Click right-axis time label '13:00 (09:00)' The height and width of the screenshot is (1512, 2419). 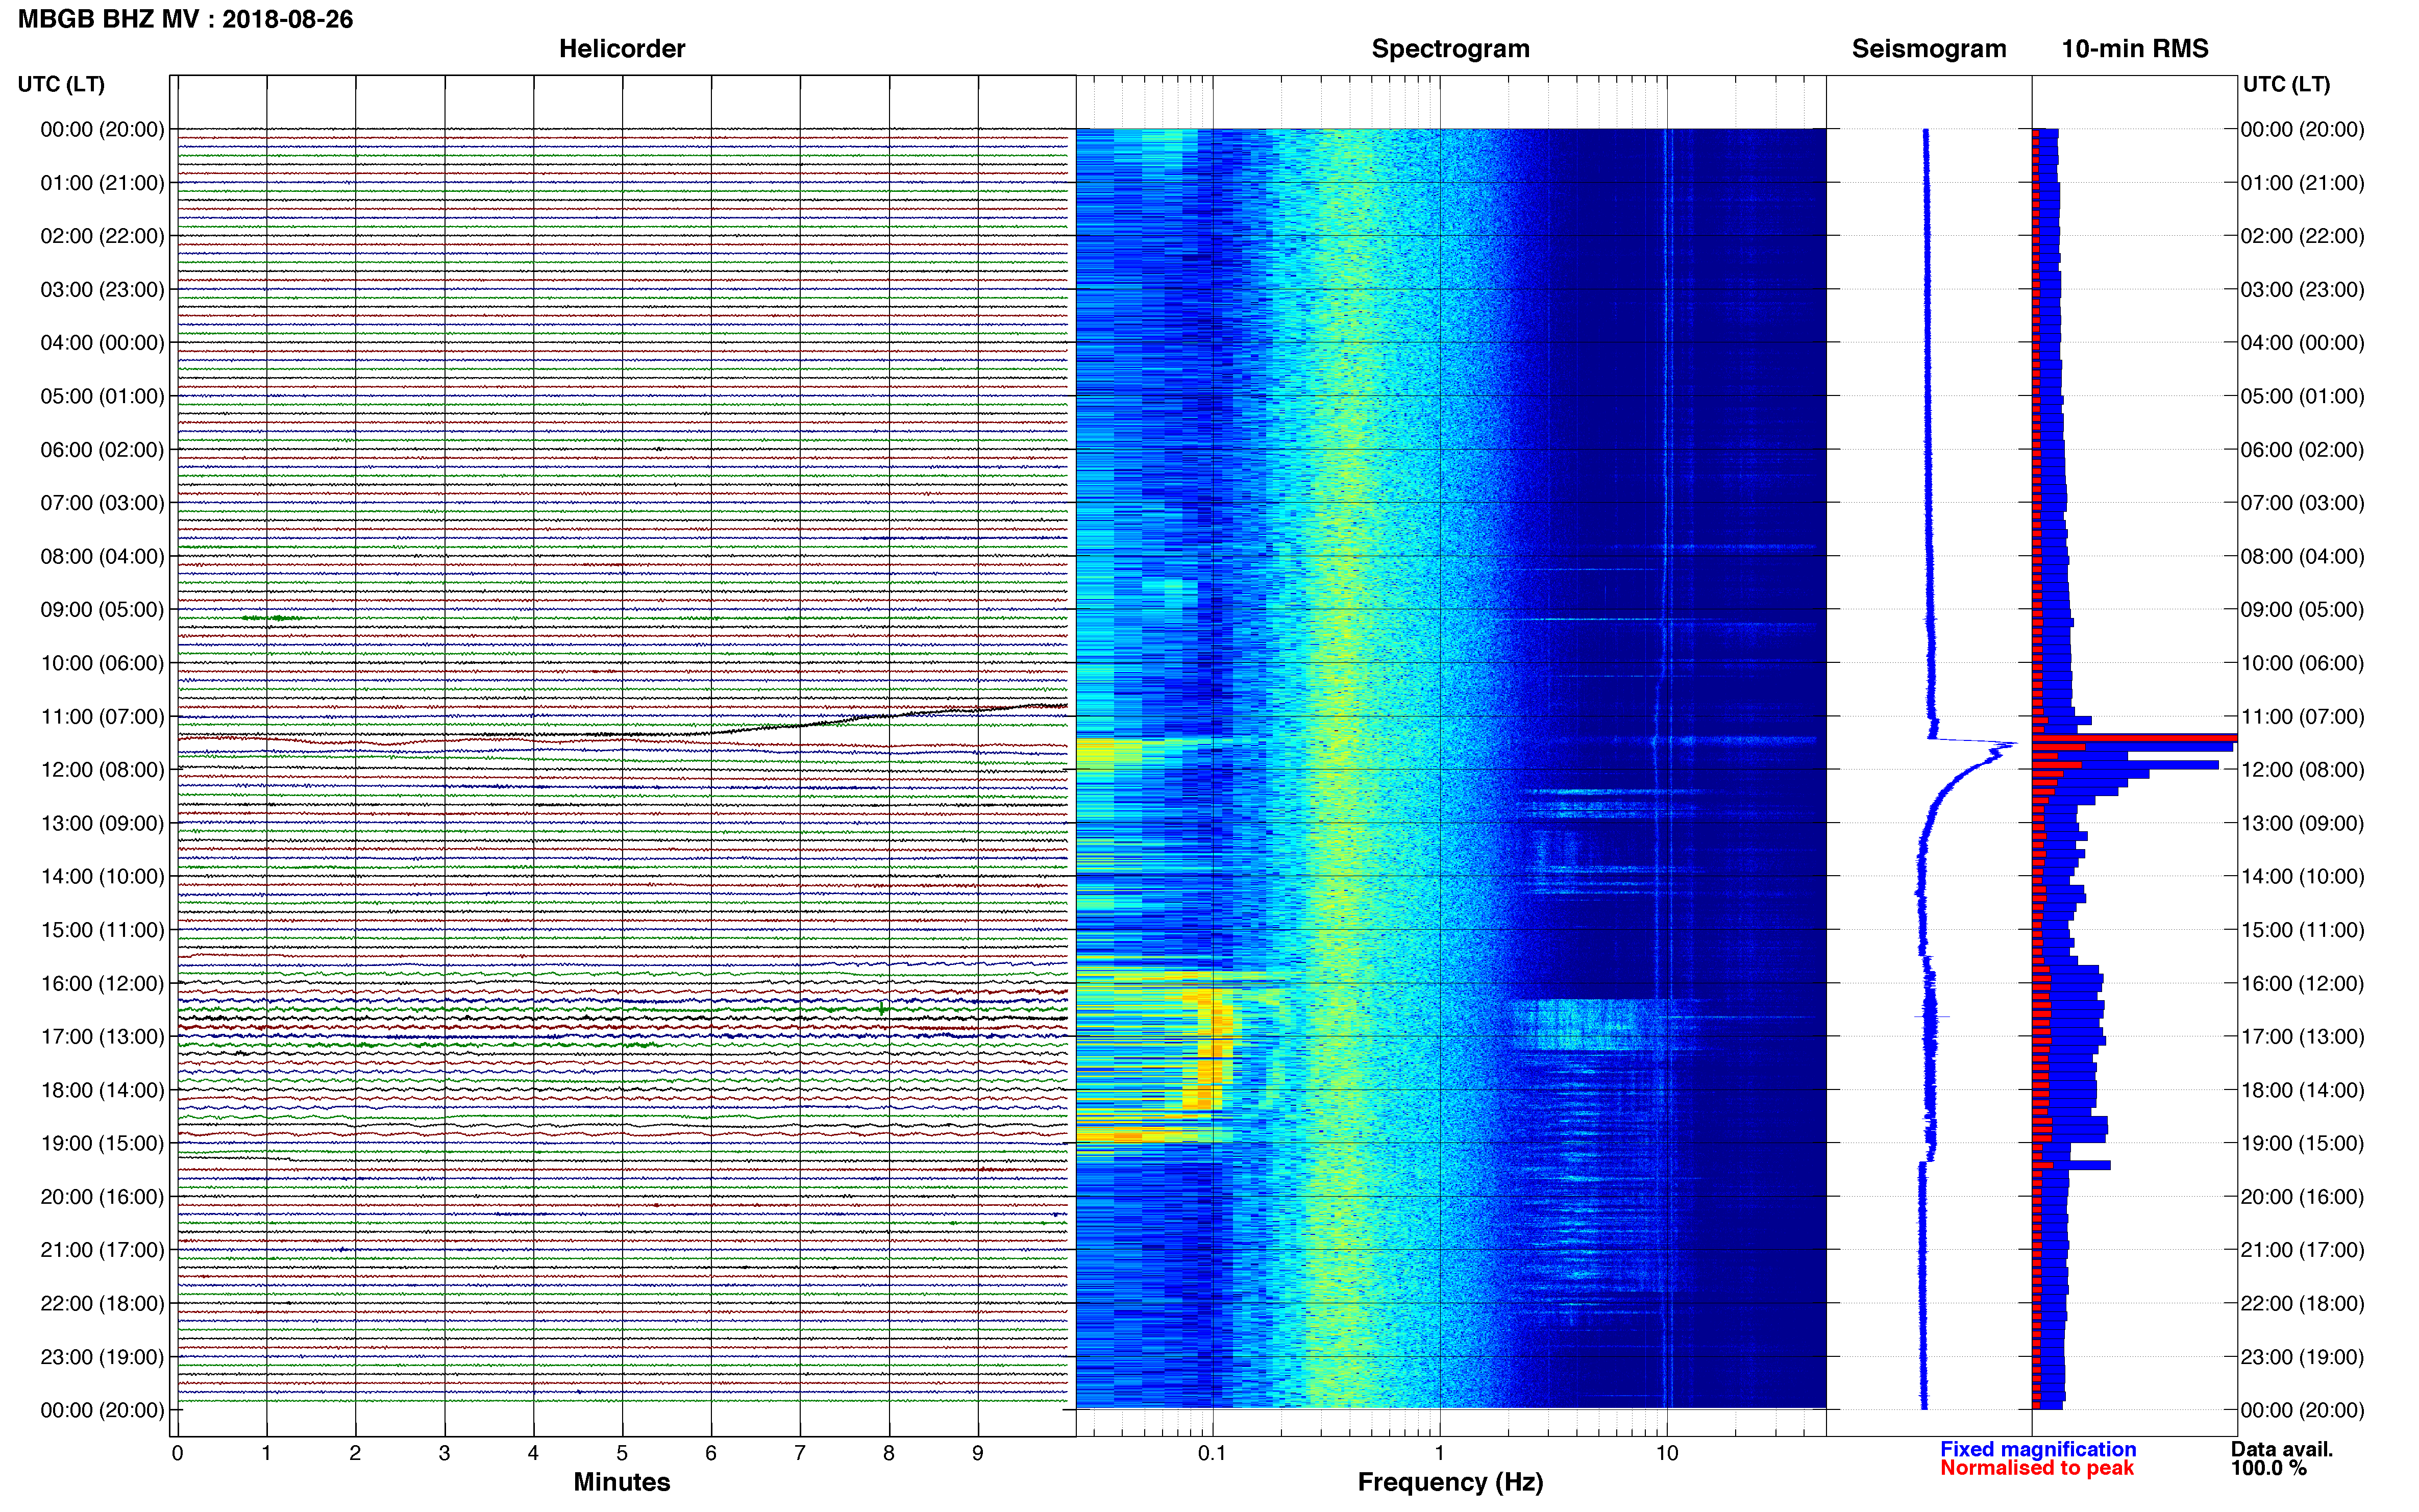click(2302, 824)
